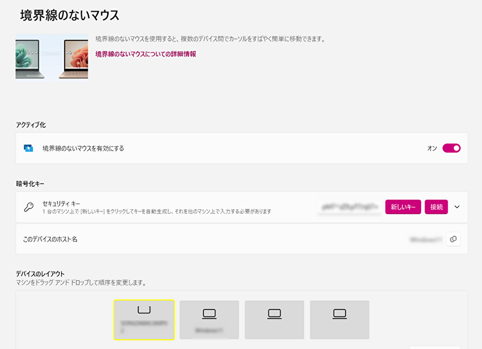Select the laptop icon in the yellow-highlighted tile
The width and height of the screenshot is (482, 349).
(x=144, y=310)
